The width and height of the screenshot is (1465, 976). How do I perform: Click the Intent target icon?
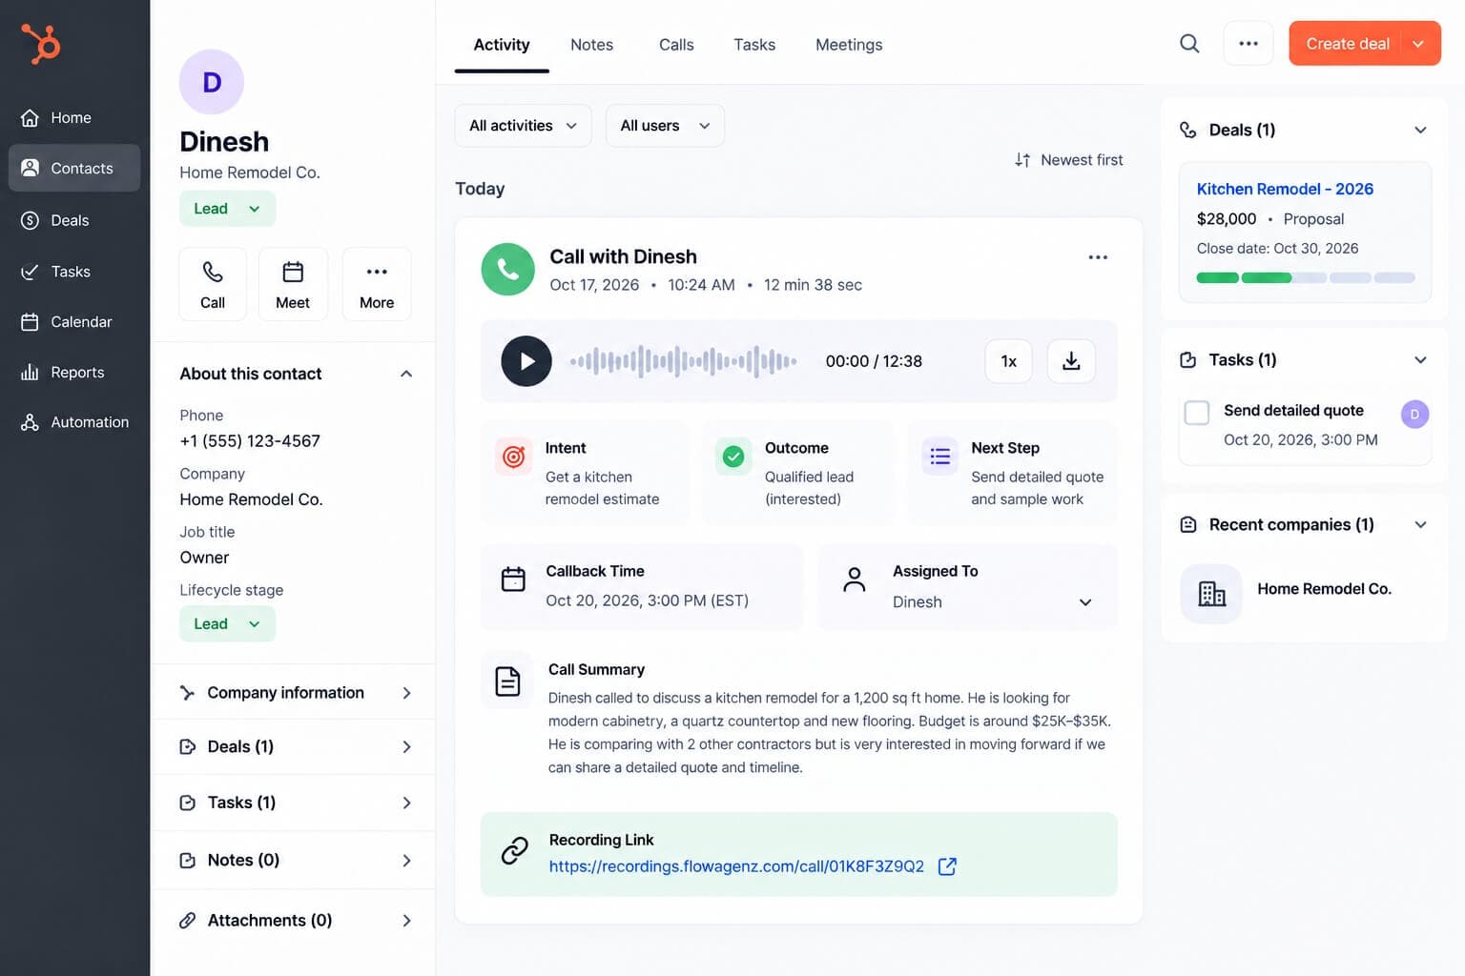coord(514,457)
